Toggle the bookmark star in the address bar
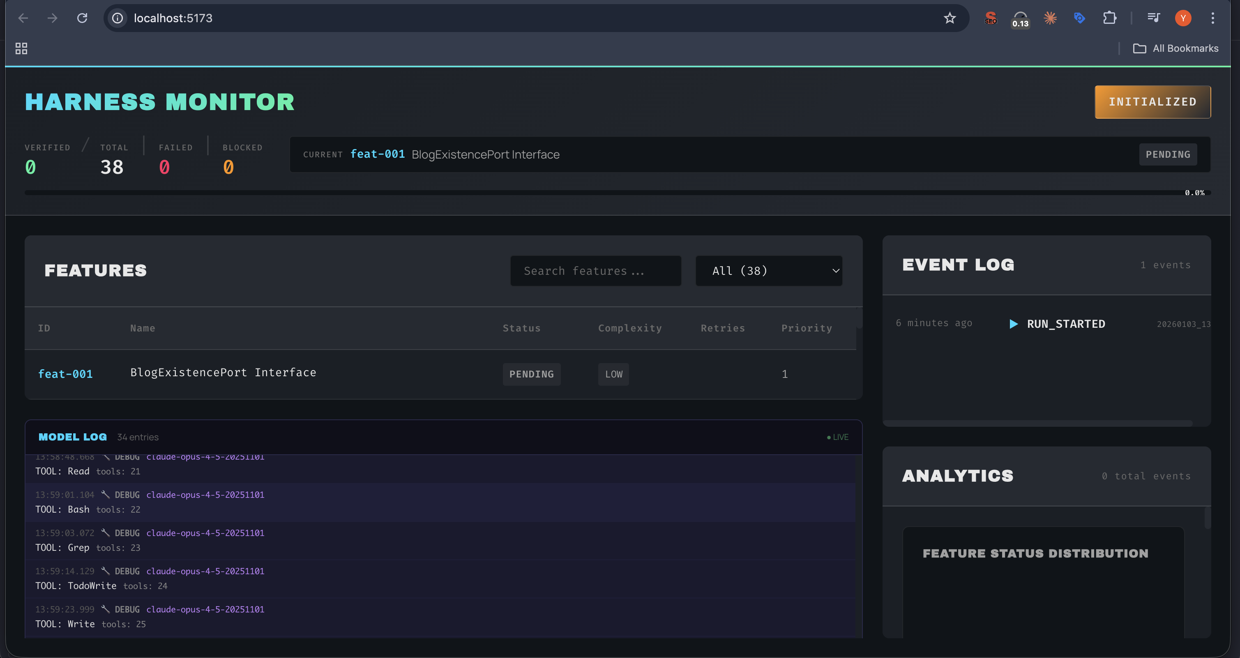The image size is (1240, 658). point(949,18)
